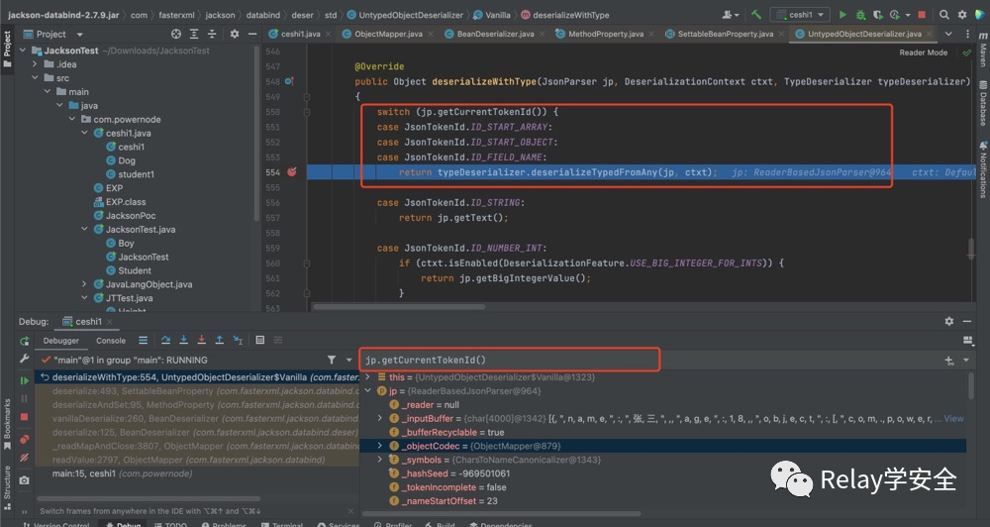Collapse the ceshi1.java tree node
Viewport: 990px width, 527px height.
84,133
